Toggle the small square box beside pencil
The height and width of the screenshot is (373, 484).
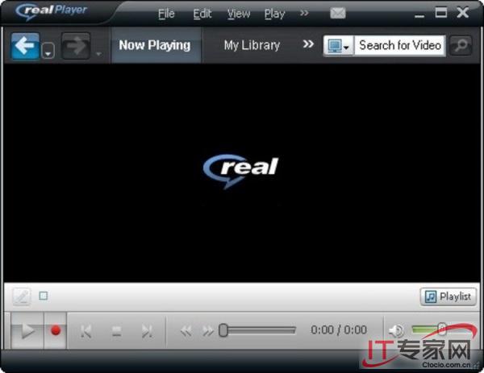(x=44, y=296)
